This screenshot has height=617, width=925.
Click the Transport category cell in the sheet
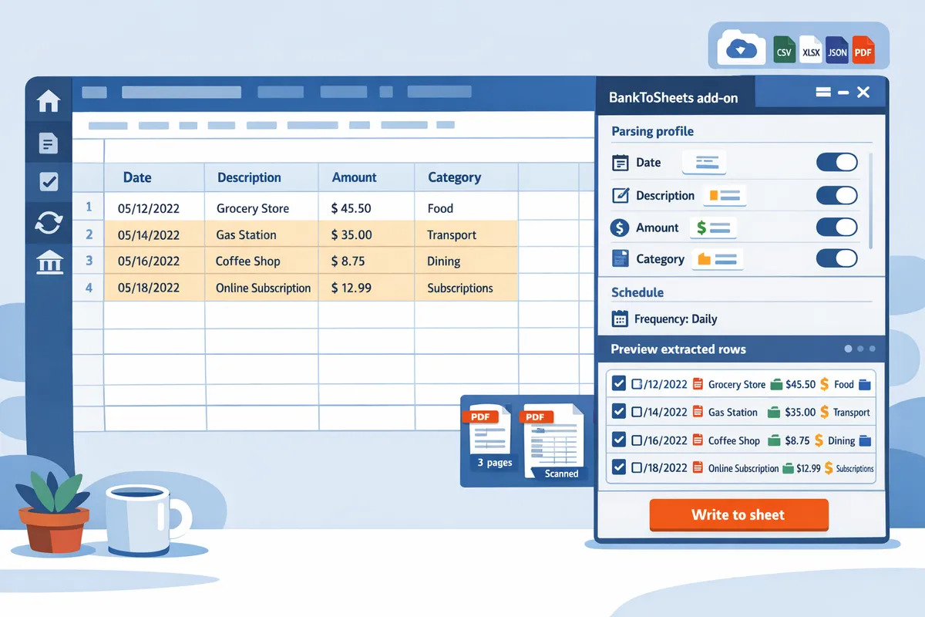tap(466, 234)
